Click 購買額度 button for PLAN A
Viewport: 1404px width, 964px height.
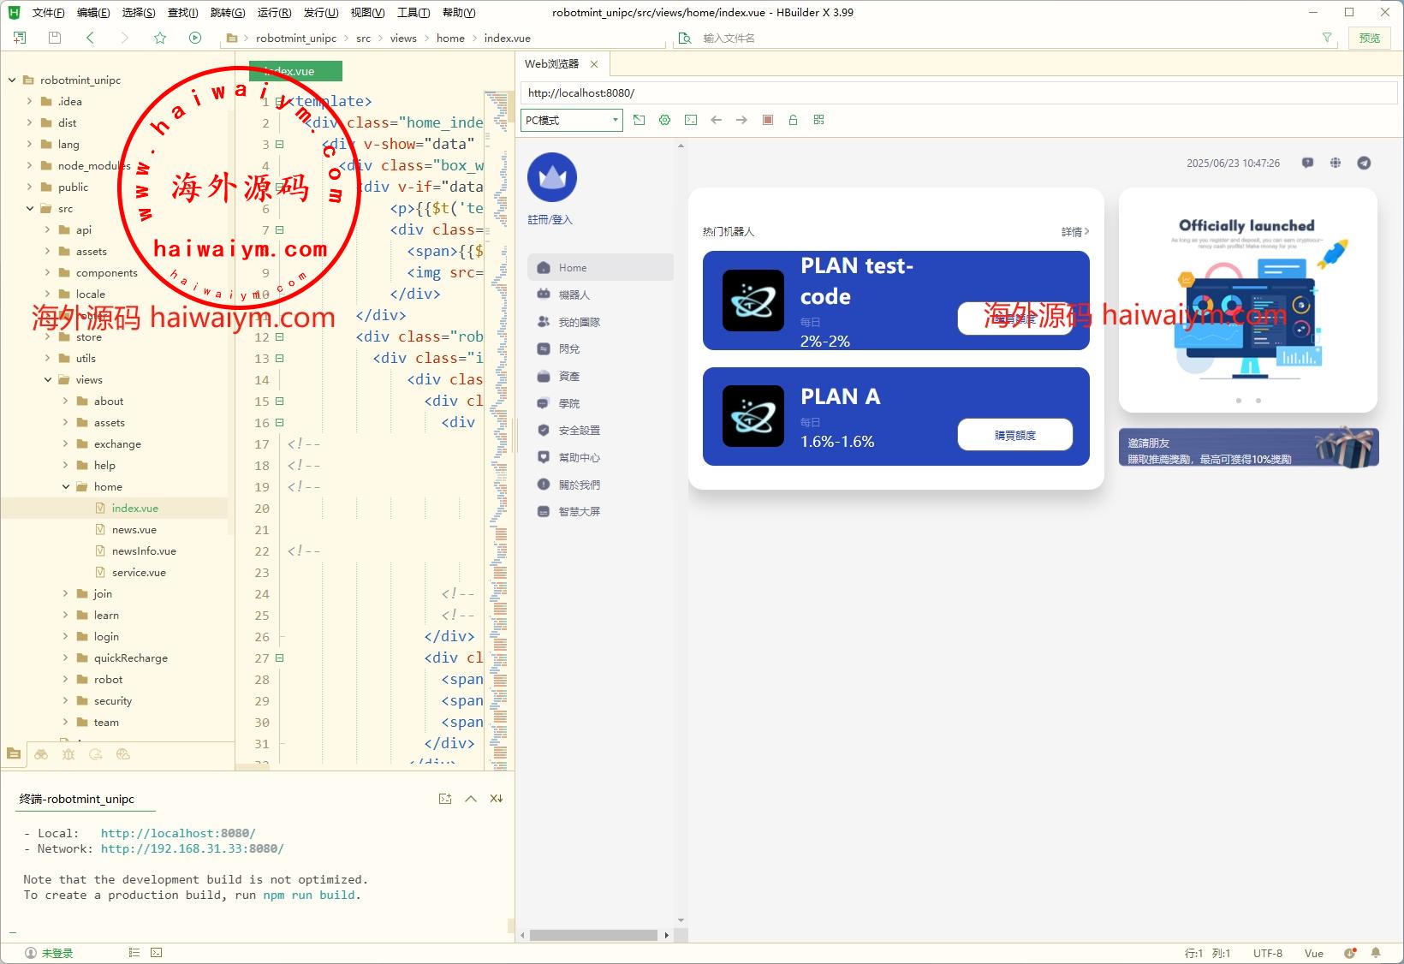[1014, 435]
